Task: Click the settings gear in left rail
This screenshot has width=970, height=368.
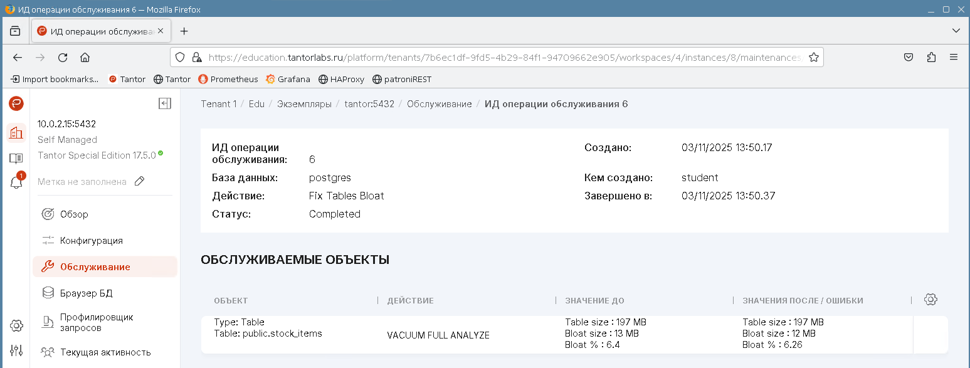Action: (x=16, y=325)
